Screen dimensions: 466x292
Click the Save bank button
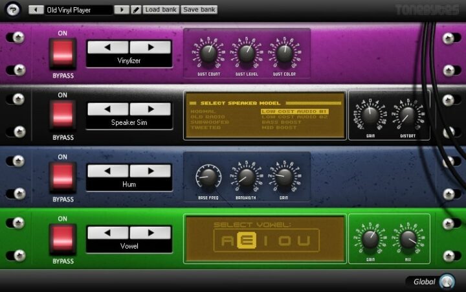coord(199,10)
